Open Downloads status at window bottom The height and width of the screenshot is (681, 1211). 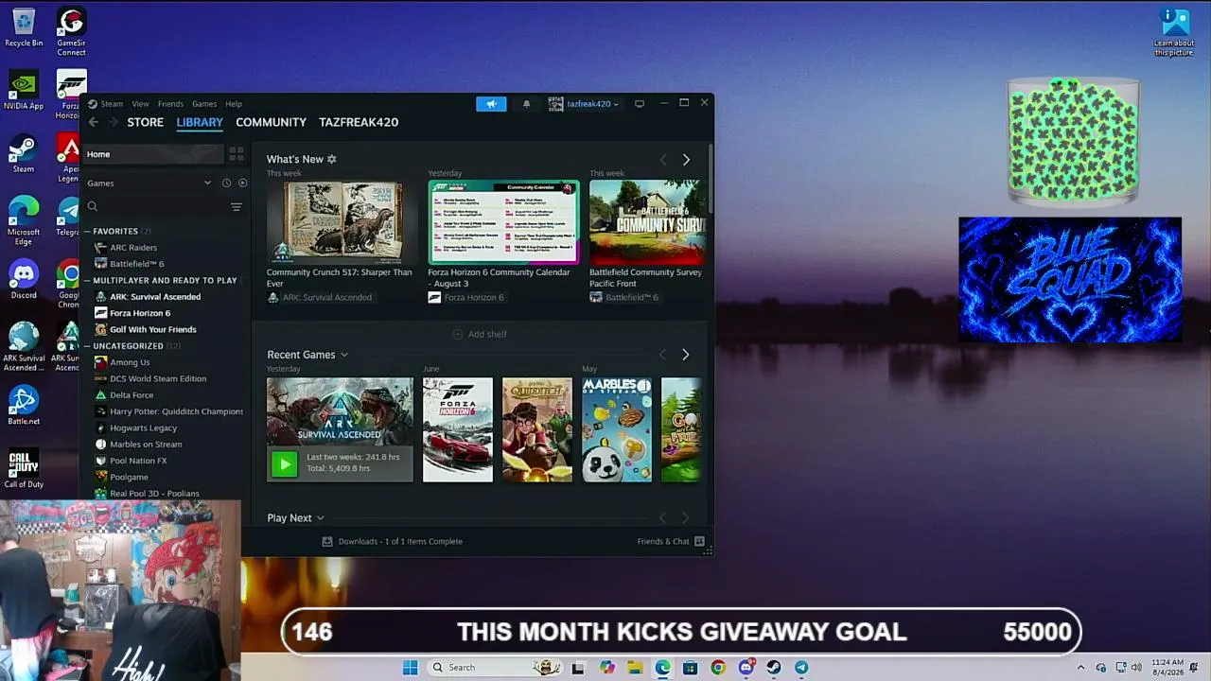click(393, 542)
